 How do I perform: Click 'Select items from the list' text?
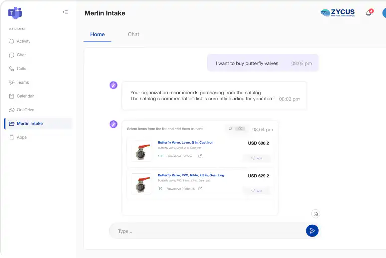(165, 129)
